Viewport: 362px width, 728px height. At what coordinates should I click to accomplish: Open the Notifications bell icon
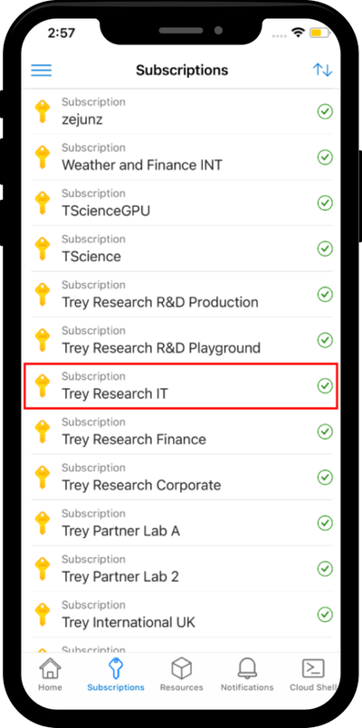pos(247,669)
